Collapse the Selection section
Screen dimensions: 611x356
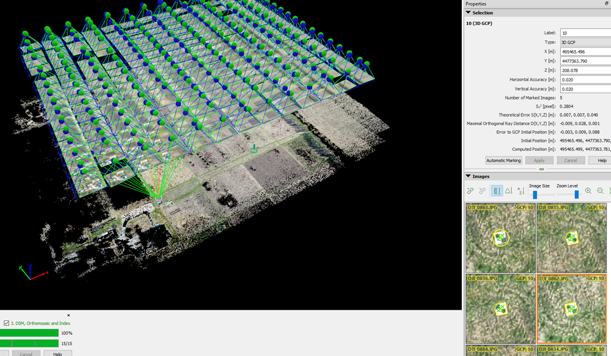468,13
